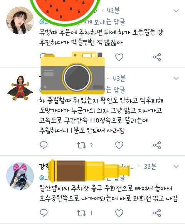Like the tweet posted 33분 ago
This screenshot has width=185, height=224.
[x=119, y=213]
